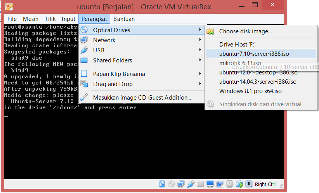
Task: Expand arrow next to Optical Drives
Action: [200, 30]
